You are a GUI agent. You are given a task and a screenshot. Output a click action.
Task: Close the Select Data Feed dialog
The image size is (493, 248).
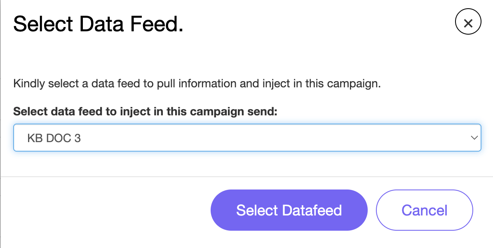468,23
